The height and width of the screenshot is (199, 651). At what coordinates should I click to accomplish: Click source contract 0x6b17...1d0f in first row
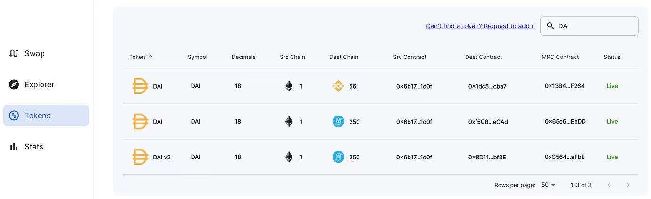[414, 86]
